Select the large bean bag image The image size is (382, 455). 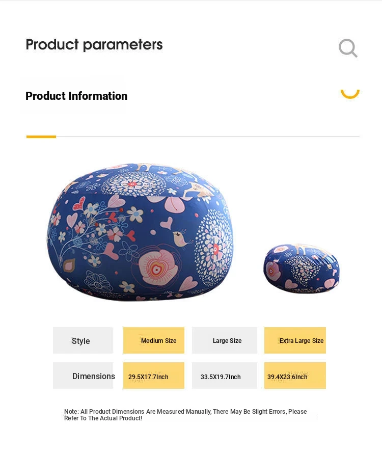(140, 232)
